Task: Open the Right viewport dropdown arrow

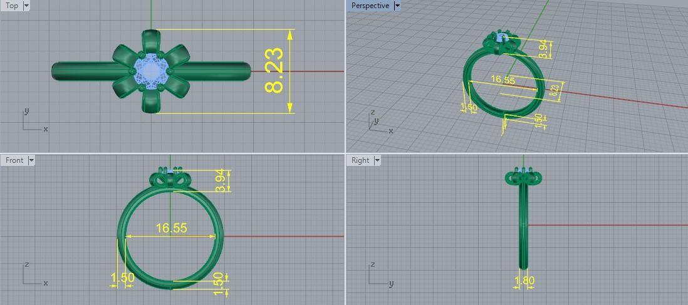Action: [x=377, y=160]
